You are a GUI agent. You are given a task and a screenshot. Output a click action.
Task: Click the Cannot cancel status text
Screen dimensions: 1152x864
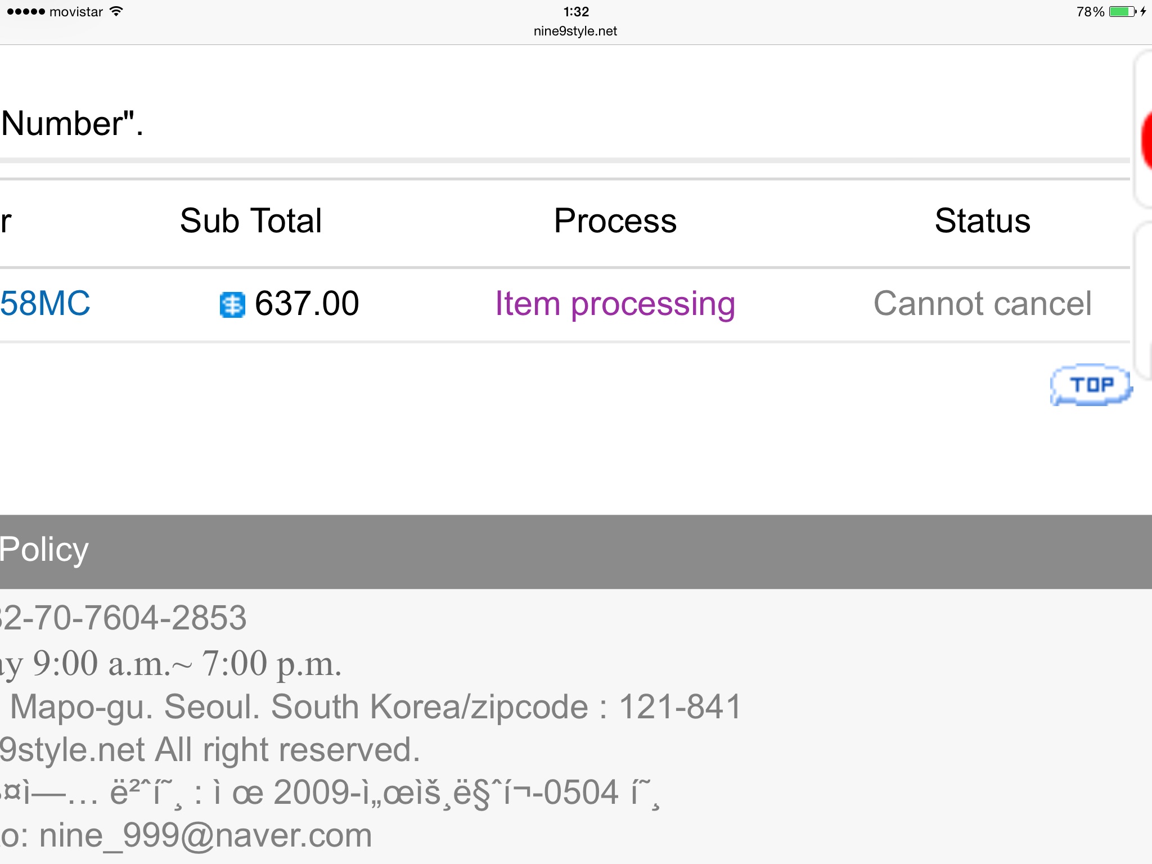(982, 304)
